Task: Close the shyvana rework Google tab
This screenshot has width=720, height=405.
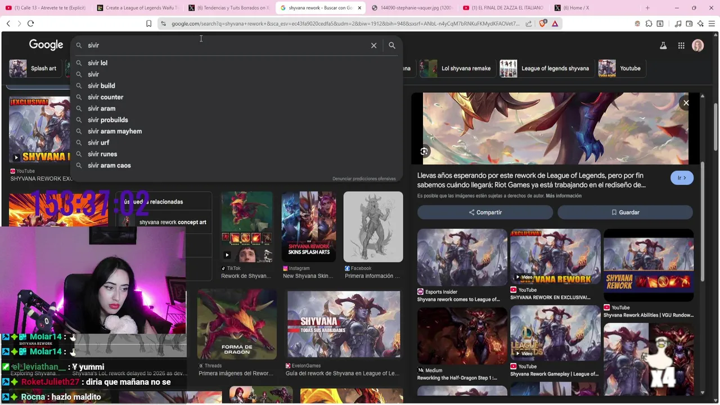Action: [359, 8]
